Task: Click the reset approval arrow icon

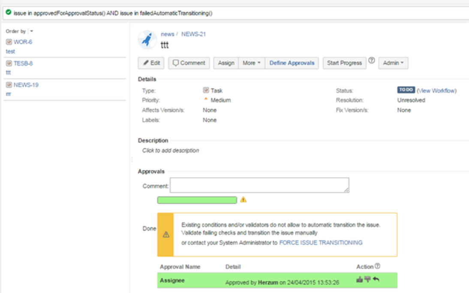Action: 376,279
